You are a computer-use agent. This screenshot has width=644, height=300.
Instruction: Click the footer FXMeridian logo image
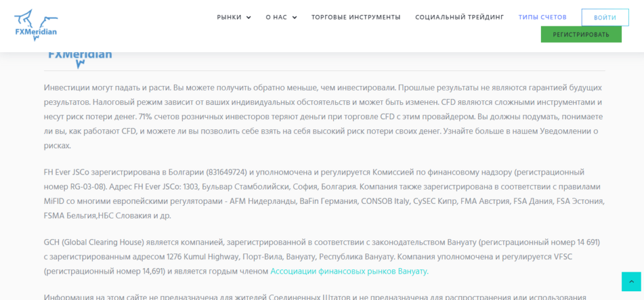[x=80, y=60]
